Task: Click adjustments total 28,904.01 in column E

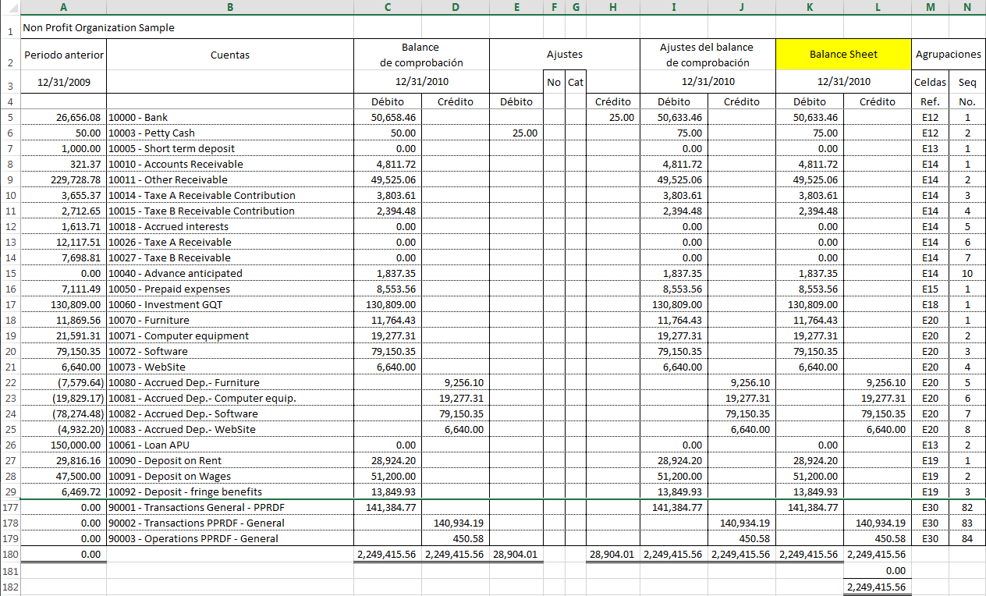Action: pyautogui.click(x=516, y=554)
